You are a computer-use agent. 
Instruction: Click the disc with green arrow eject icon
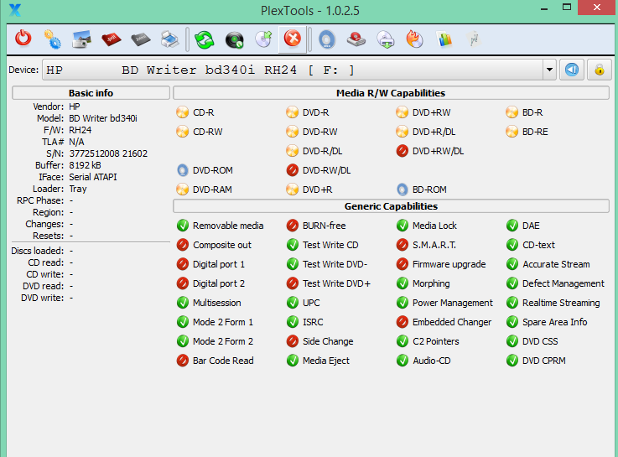click(263, 39)
